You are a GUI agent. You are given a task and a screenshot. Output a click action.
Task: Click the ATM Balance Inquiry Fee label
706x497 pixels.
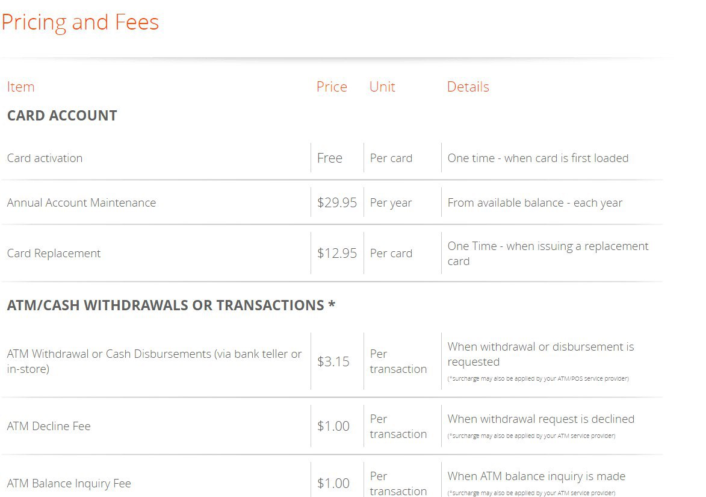[x=69, y=484]
